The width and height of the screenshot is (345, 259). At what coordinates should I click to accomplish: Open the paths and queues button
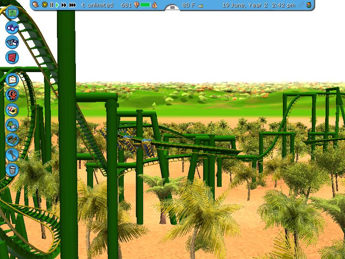[x=12, y=139]
